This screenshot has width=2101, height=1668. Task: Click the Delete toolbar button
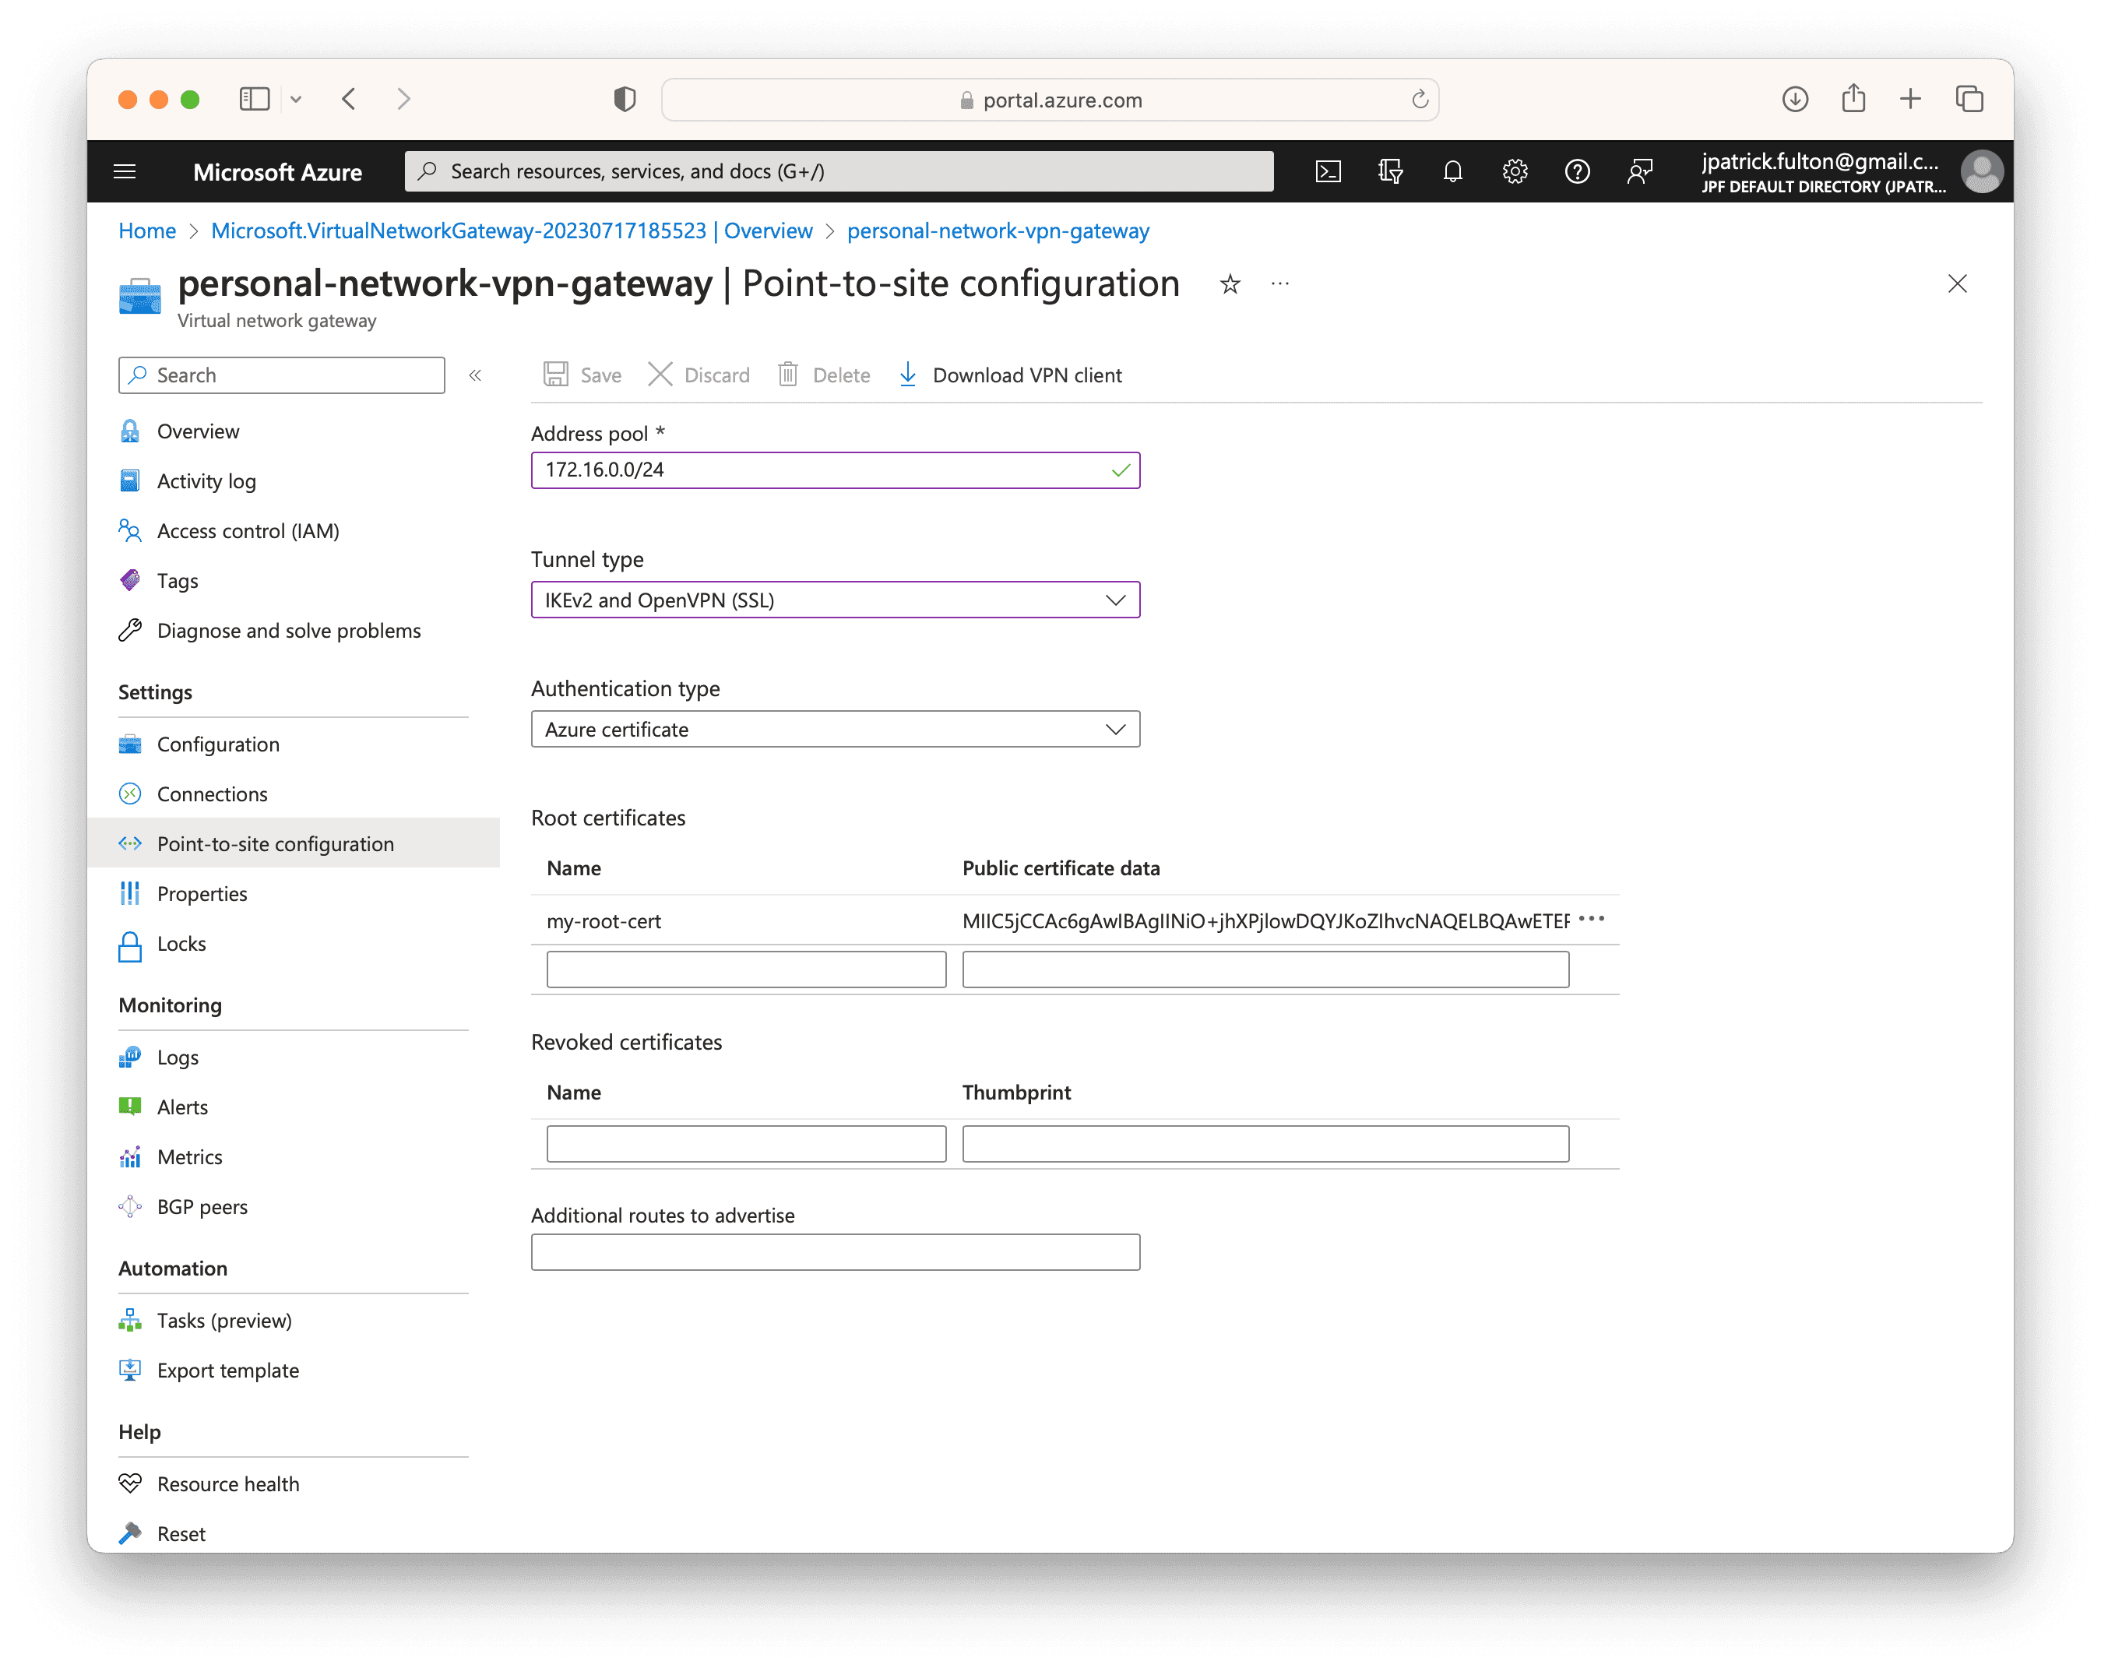(823, 375)
